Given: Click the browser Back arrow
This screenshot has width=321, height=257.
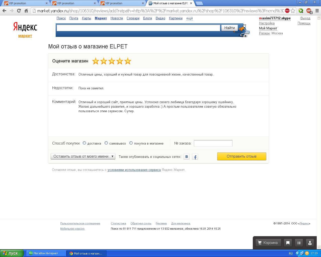Looking at the screenshot, I should point(4,11).
